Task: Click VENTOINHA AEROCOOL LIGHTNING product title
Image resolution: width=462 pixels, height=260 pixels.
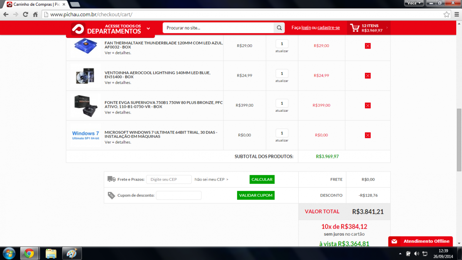Action: coord(157,75)
